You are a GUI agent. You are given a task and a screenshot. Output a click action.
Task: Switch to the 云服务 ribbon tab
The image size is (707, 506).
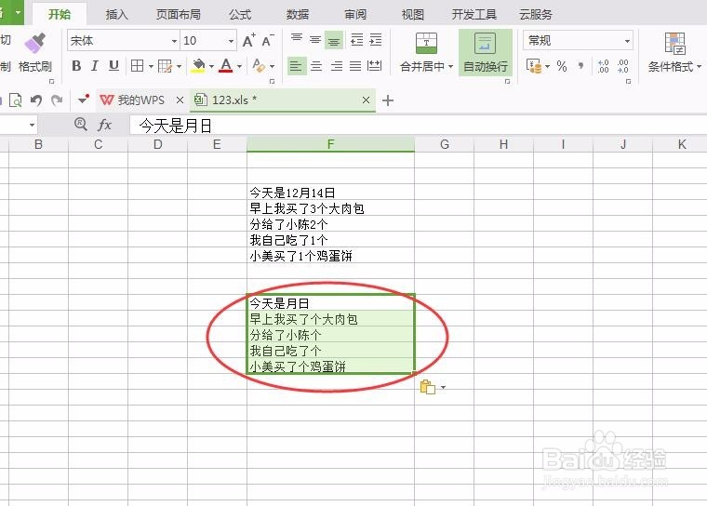point(536,15)
